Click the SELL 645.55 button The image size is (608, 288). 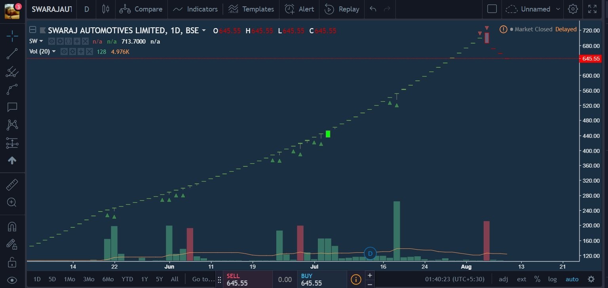pyautogui.click(x=248, y=279)
